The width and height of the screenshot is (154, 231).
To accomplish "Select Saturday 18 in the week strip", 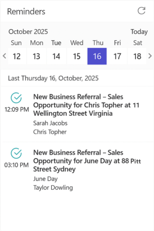I will click(137, 56).
